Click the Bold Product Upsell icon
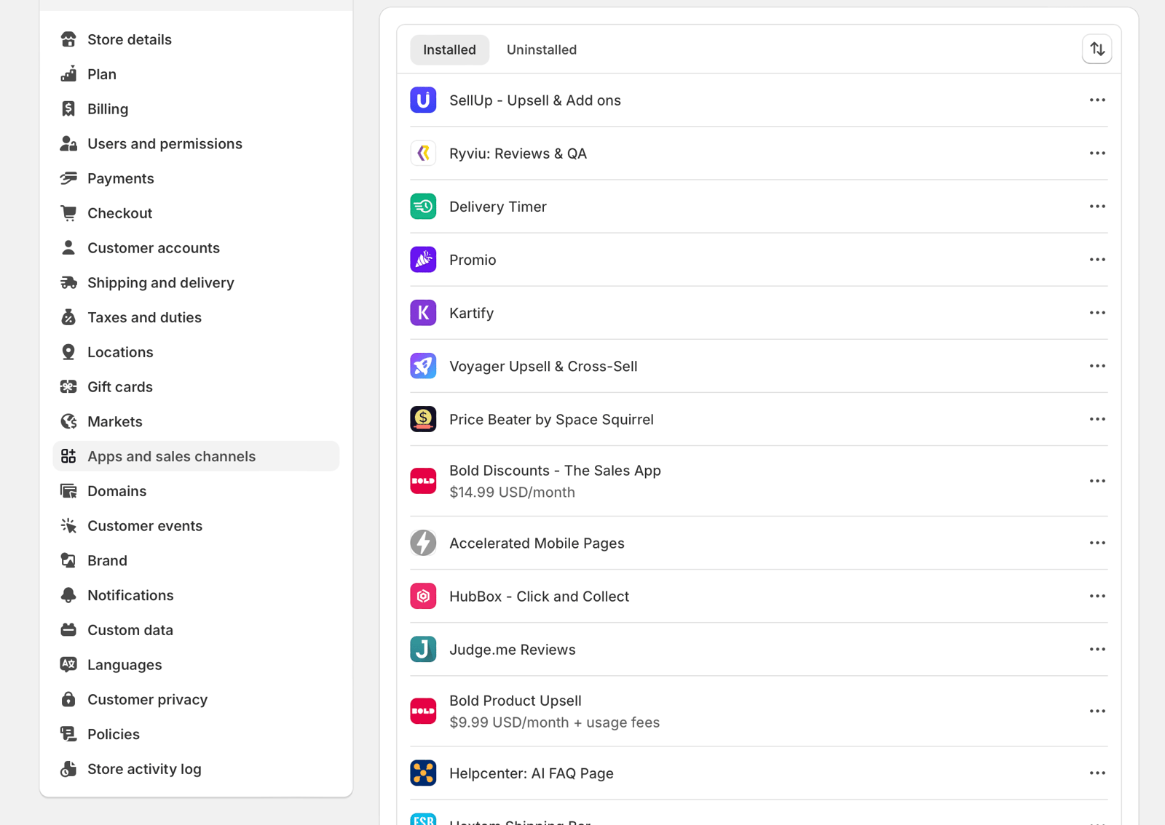The width and height of the screenshot is (1165, 825). (423, 711)
